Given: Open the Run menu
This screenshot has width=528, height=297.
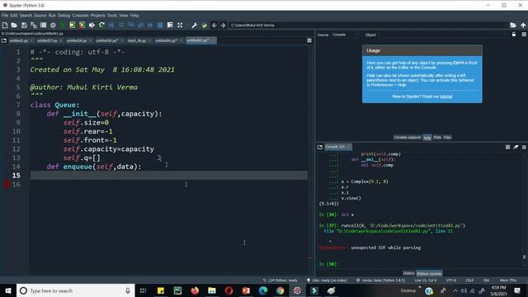Looking at the screenshot, I should 52,16.
